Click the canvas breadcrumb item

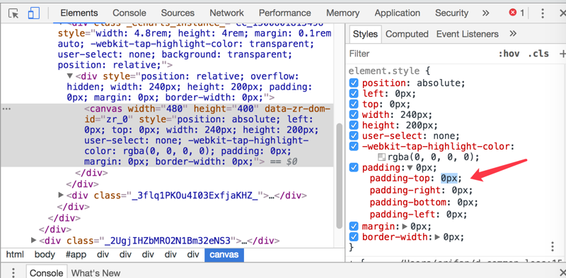(x=224, y=255)
